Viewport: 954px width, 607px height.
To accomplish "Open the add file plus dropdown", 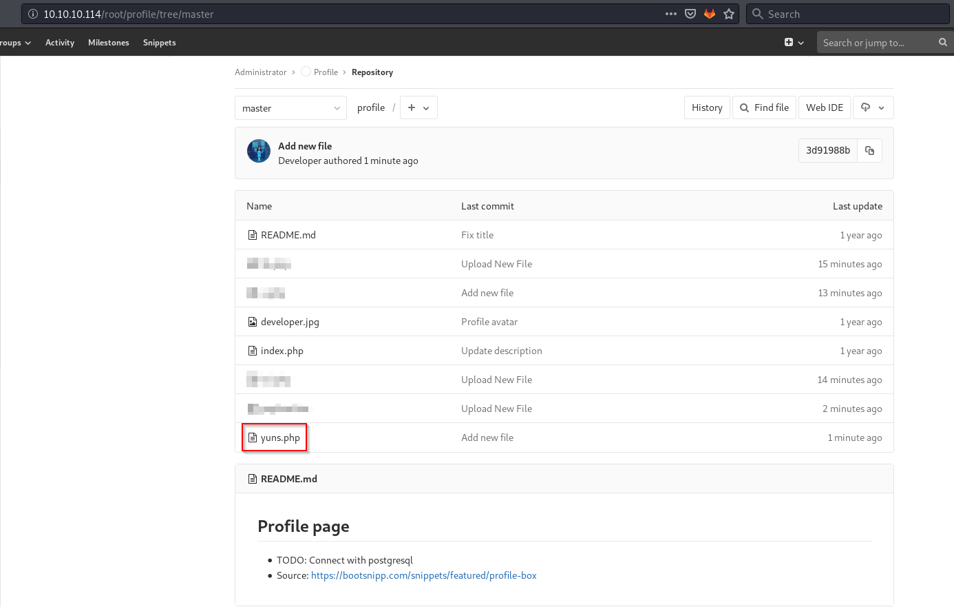I will 418,108.
